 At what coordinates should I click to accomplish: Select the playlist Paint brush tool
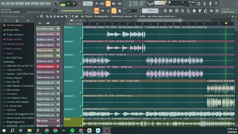coord(51,16)
